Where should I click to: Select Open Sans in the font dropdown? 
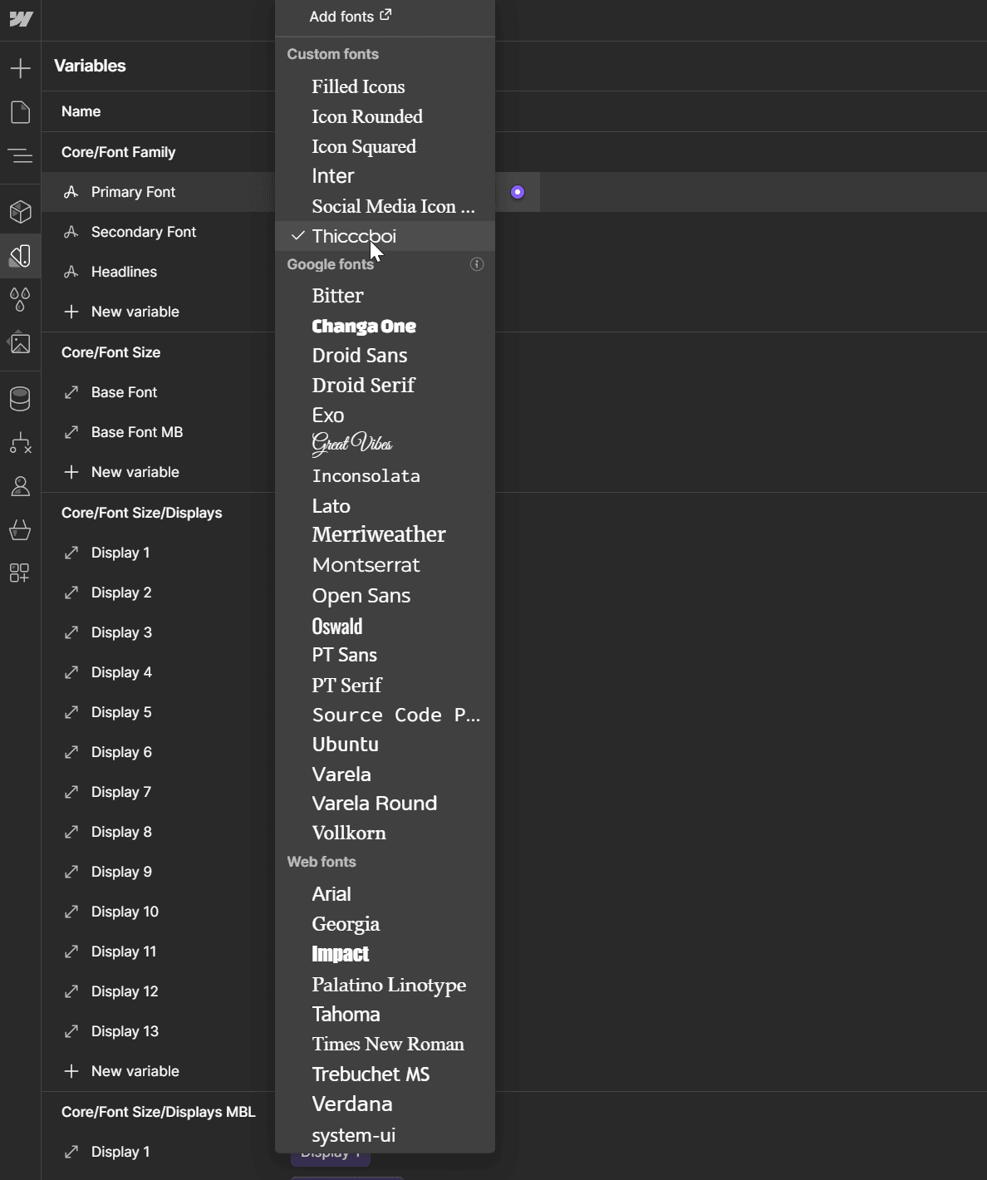coord(361,595)
